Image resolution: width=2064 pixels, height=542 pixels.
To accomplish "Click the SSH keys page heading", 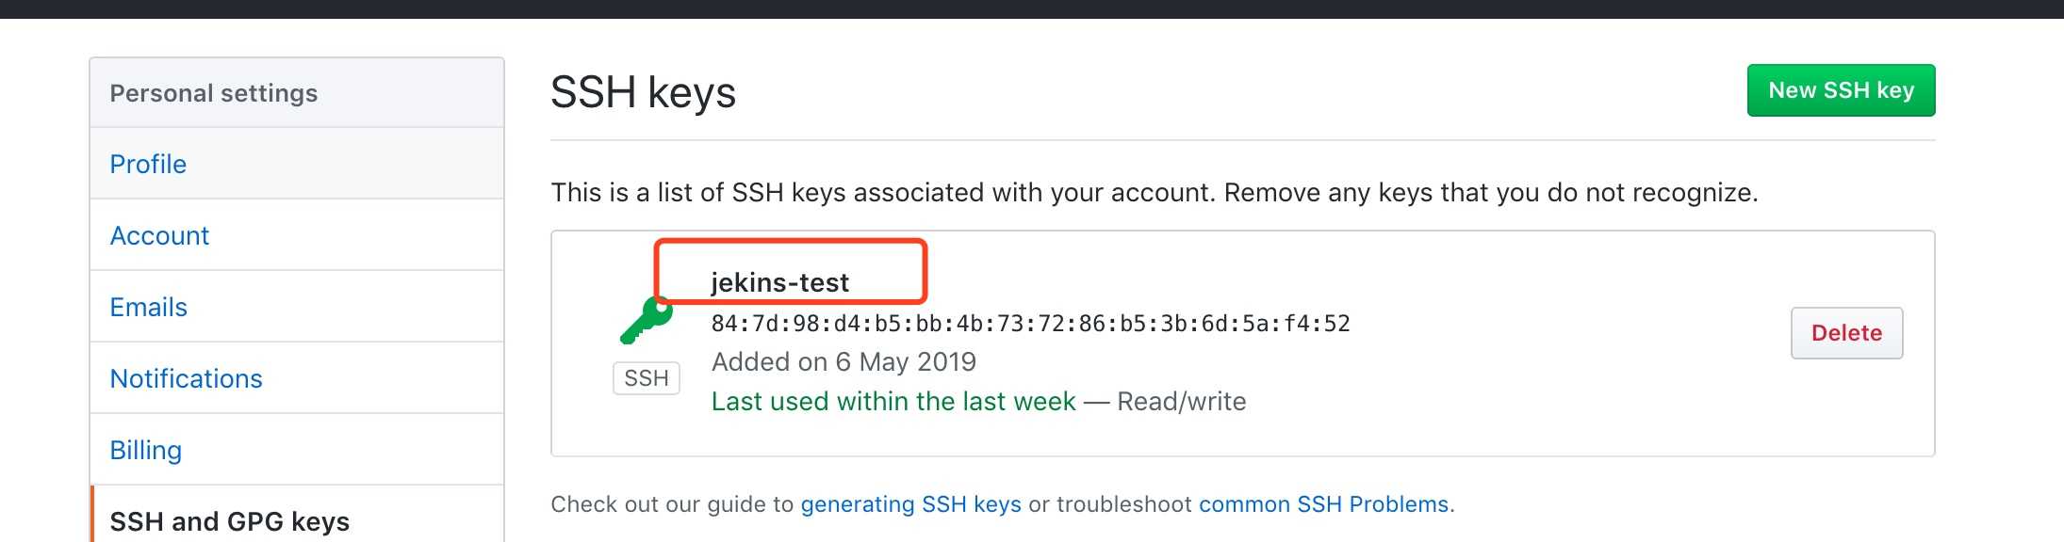I will coord(643,92).
